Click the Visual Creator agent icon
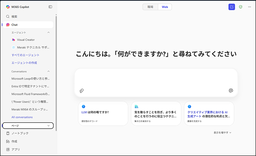Viewport: 256px width, 156px height. tap(14, 40)
